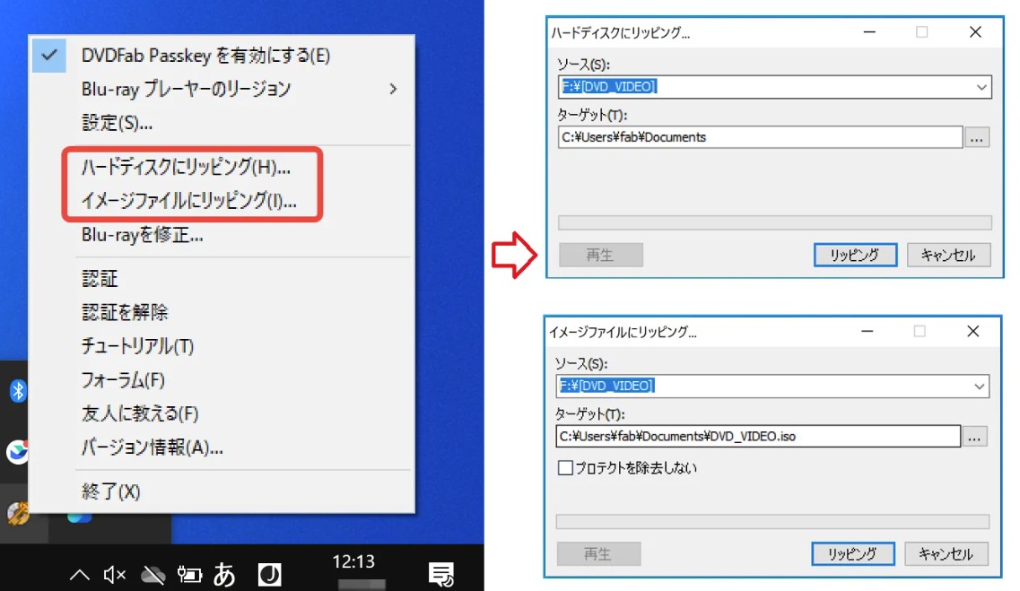The height and width of the screenshot is (591, 1020).
Task: Close the イメージファイルにリッピング window
Action: pos(973,332)
